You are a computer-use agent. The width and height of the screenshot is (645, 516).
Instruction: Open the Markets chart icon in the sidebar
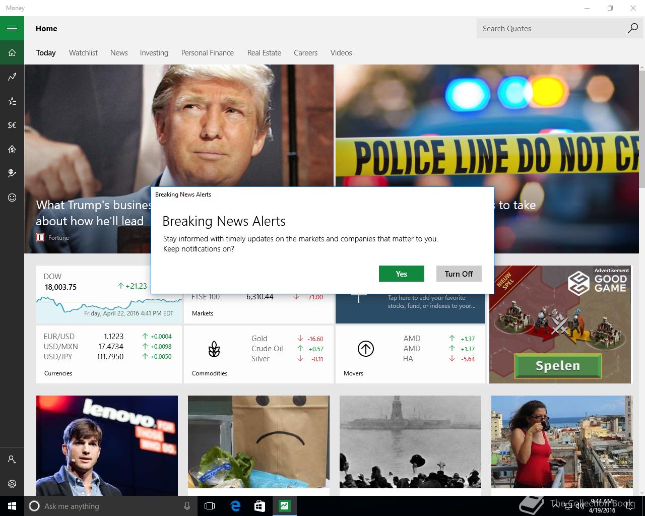[12, 77]
